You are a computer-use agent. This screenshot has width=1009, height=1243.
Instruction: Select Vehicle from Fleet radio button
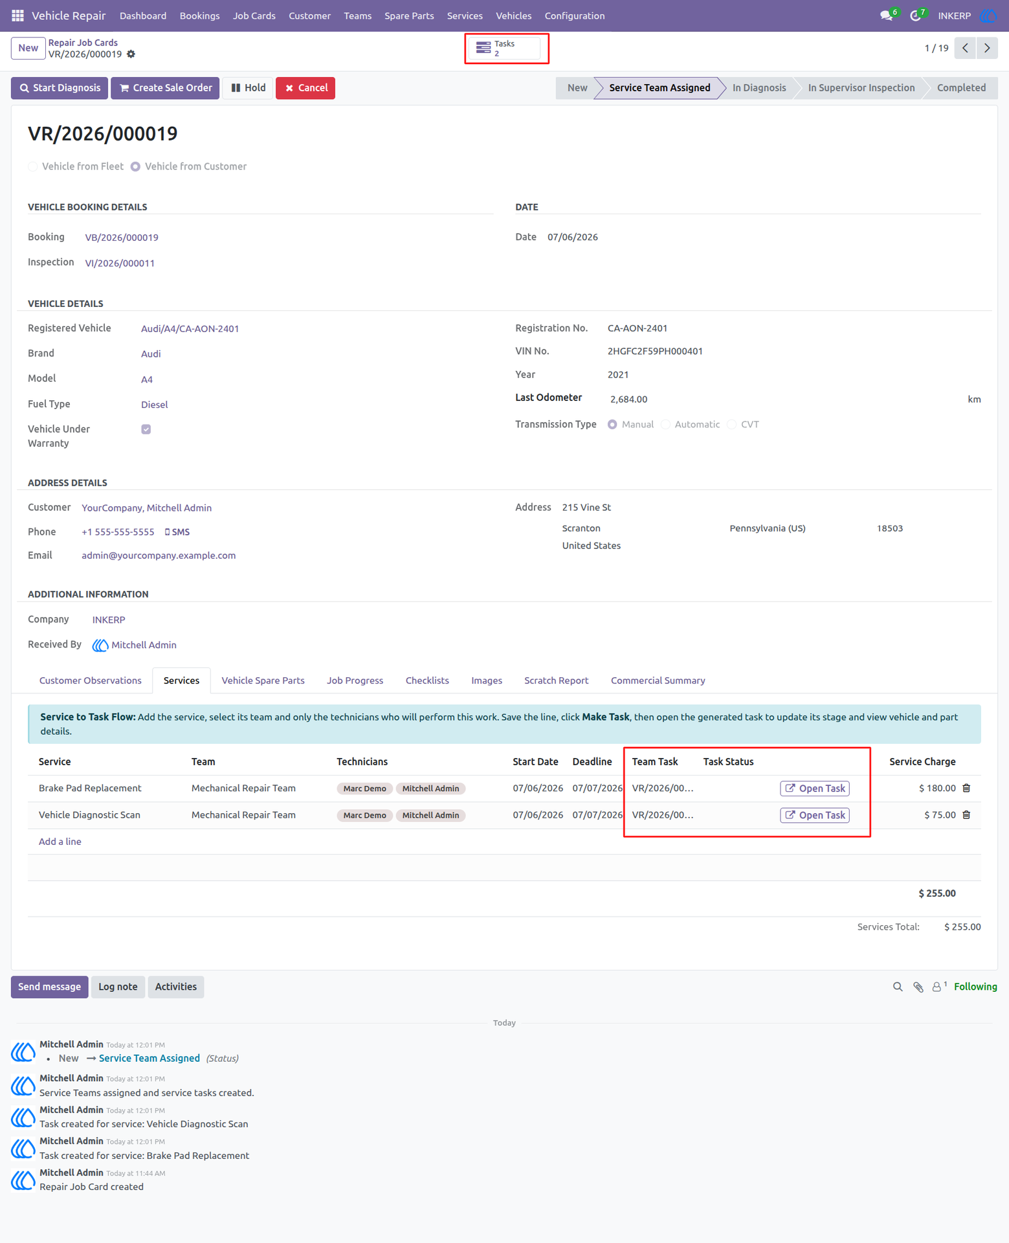pos(33,167)
